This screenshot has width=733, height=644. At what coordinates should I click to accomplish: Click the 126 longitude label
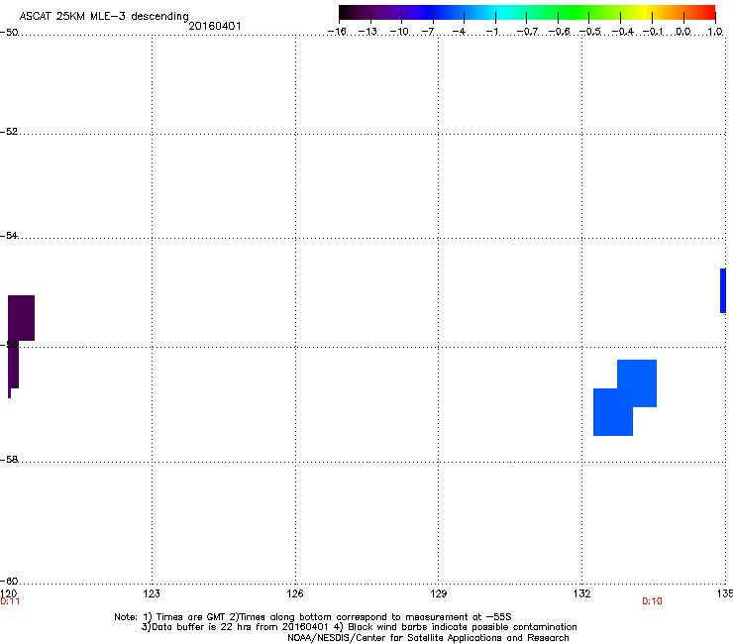(x=295, y=593)
